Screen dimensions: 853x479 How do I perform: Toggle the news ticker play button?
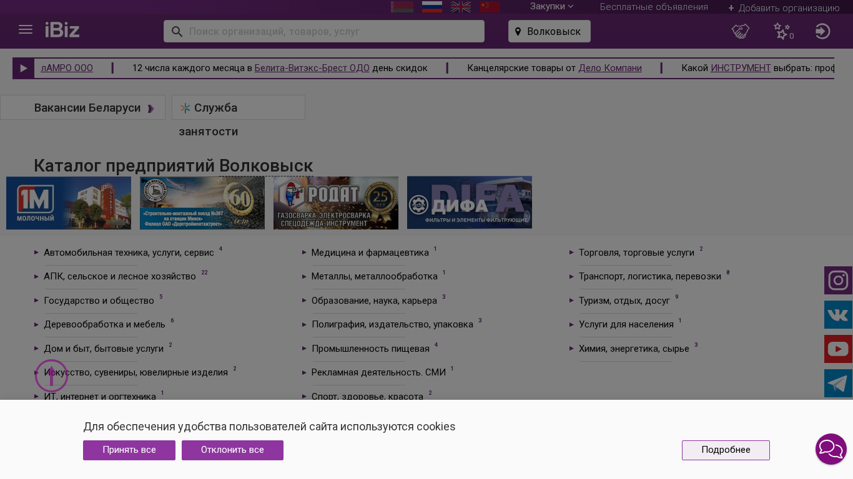pyautogui.click(x=24, y=69)
